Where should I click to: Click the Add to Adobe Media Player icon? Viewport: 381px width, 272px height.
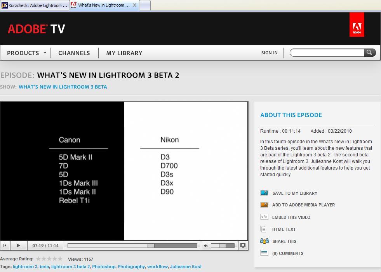[x=264, y=205]
